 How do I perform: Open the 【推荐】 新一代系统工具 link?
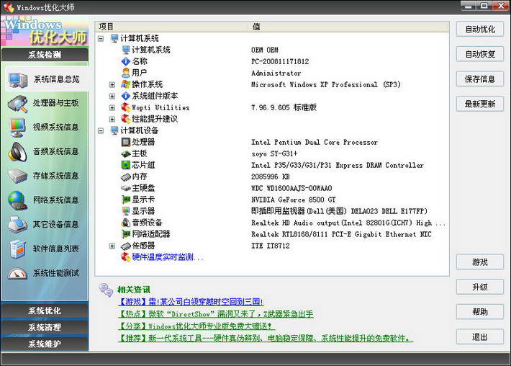(x=266, y=338)
